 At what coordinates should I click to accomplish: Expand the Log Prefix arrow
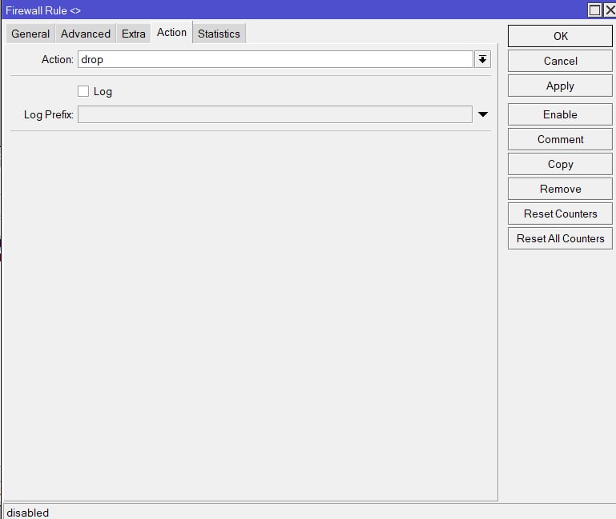point(483,114)
